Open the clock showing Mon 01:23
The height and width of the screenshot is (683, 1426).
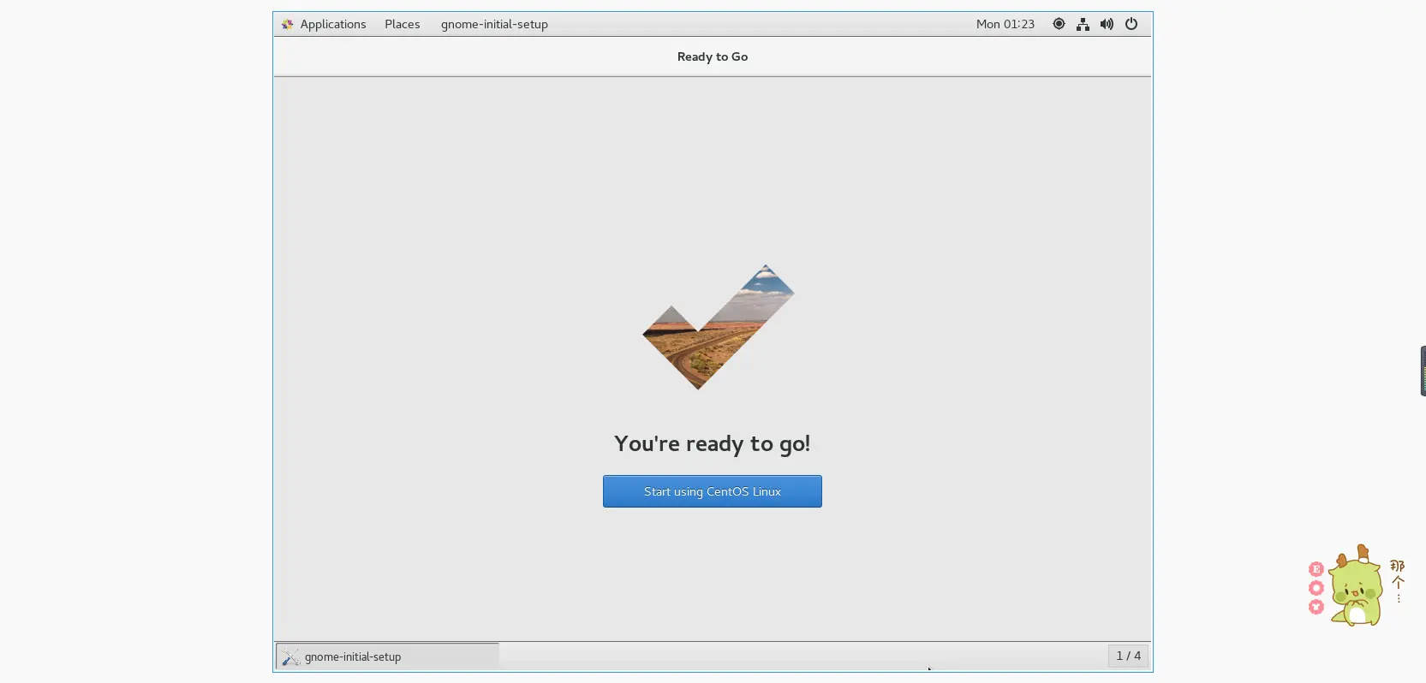coord(1005,24)
